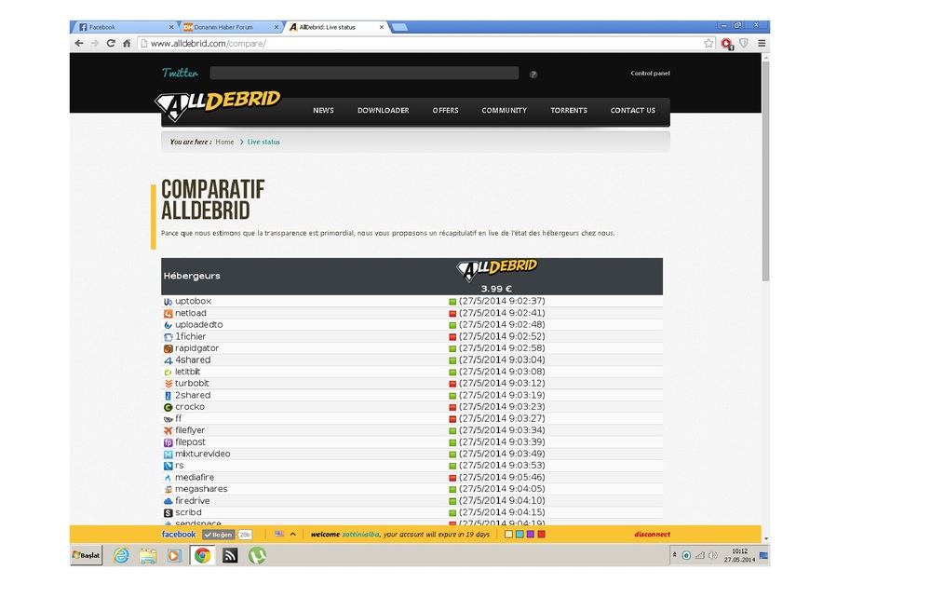
Task: Open uTorrent from the taskbar
Action: point(257,556)
